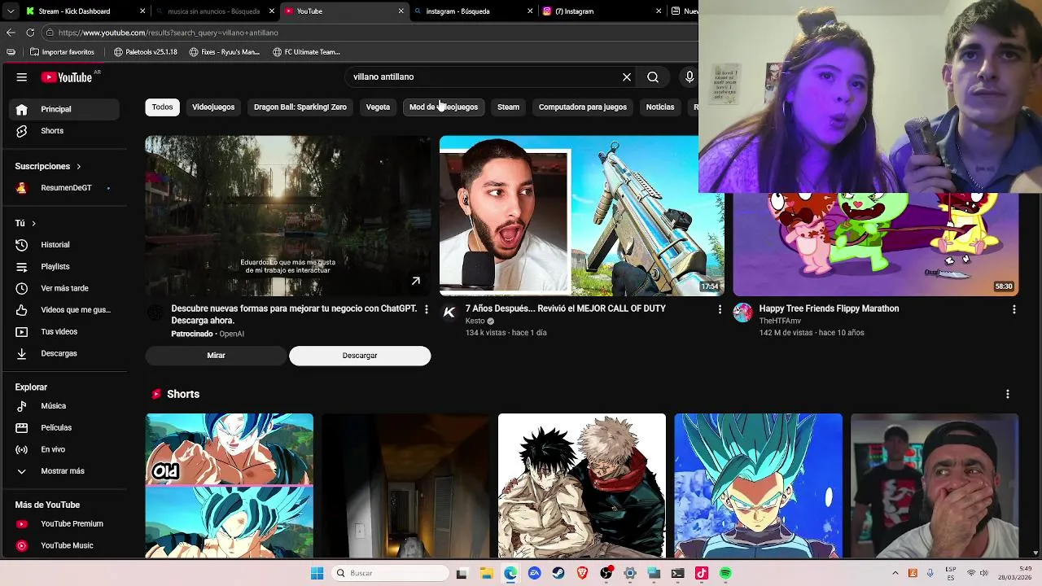This screenshot has height=586, width=1042.
Task: Select the Vegeta filter chip
Action: pyautogui.click(x=378, y=107)
